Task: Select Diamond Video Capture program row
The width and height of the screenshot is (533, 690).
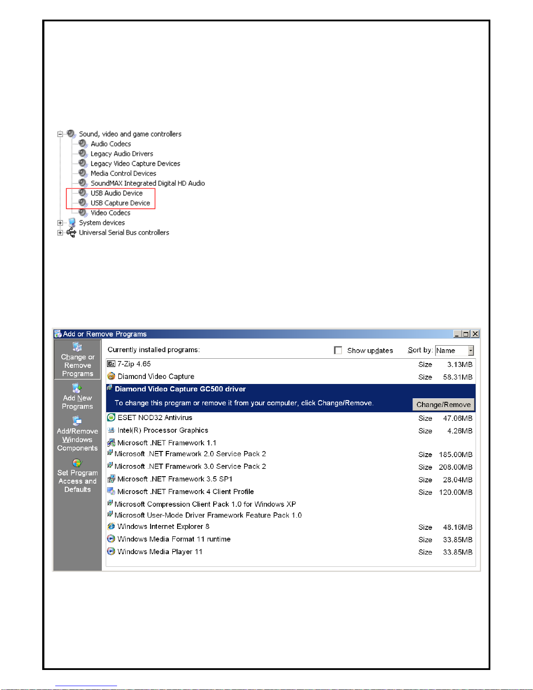Action: click(291, 377)
